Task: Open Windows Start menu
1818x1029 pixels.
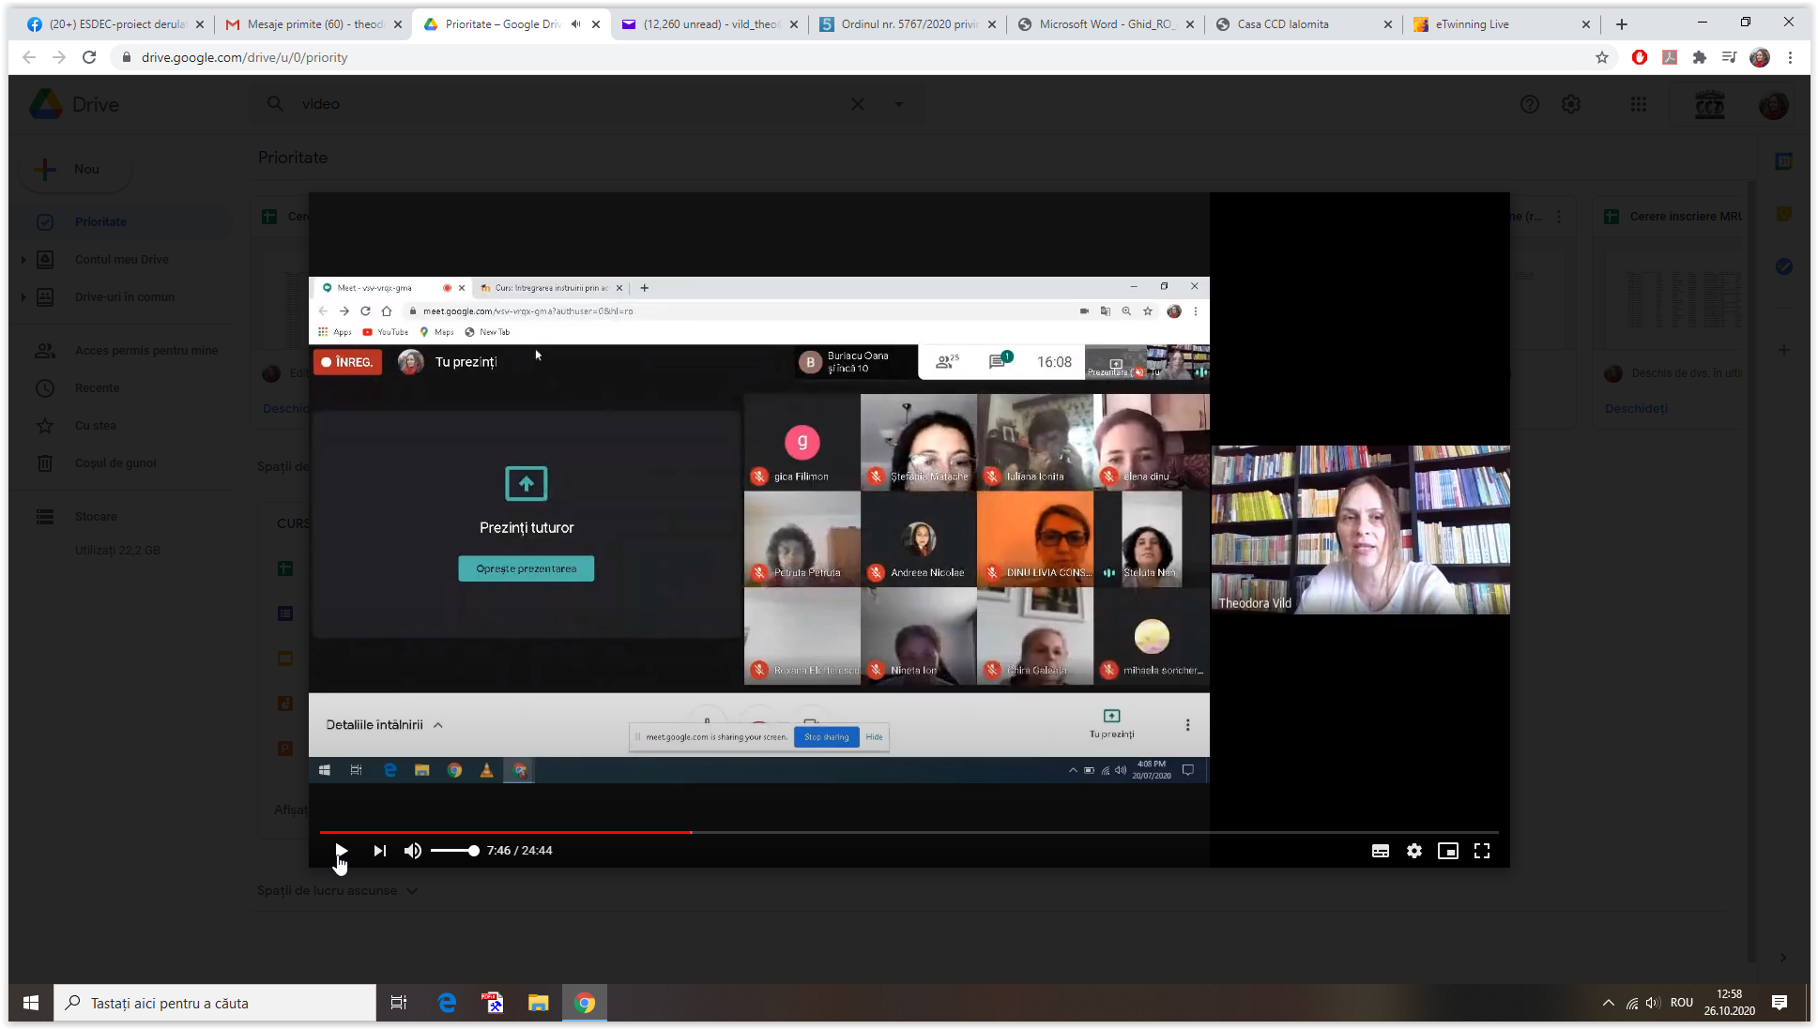Action: (31, 1003)
